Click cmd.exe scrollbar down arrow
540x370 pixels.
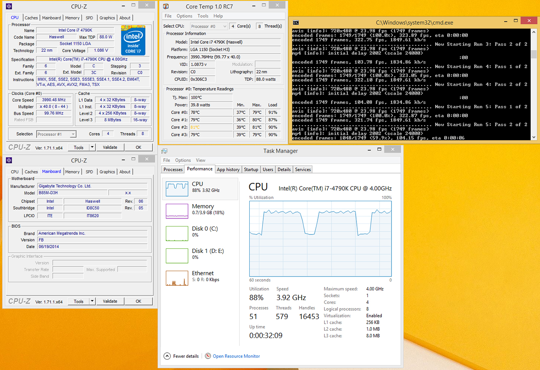pos(534,137)
